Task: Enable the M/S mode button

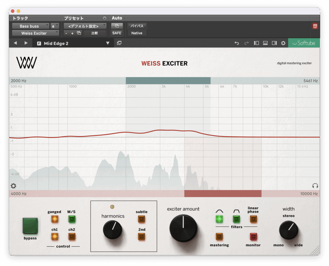Action: tap(72, 219)
